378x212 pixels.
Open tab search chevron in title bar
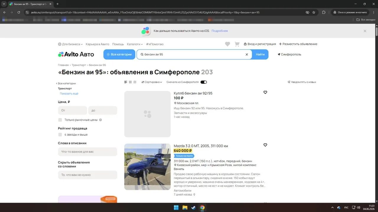pos(4,4)
